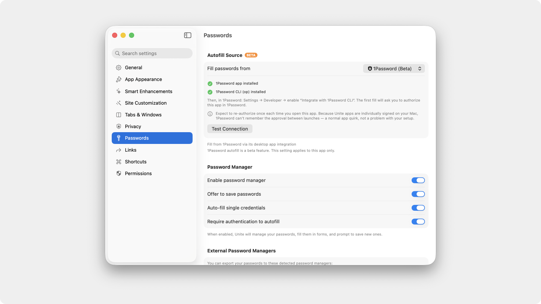This screenshot has width=541, height=304.
Task: Open General settings section
Action: pyautogui.click(x=152, y=68)
